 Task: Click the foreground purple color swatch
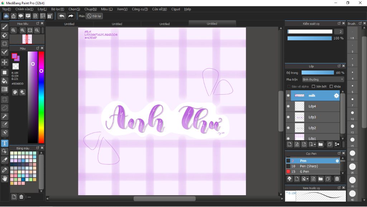pyautogui.click(x=14, y=56)
